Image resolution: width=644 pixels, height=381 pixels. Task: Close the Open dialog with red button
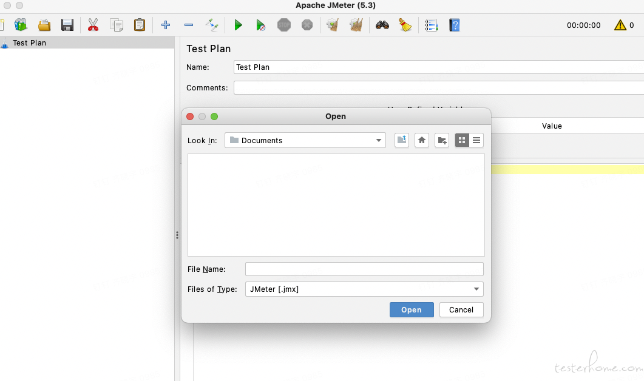190,116
